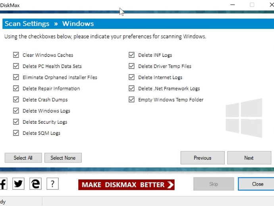Toggle Delete PC Health Data Sets checkbox
This screenshot has height=206, width=274.
pyautogui.click(x=16, y=66)
